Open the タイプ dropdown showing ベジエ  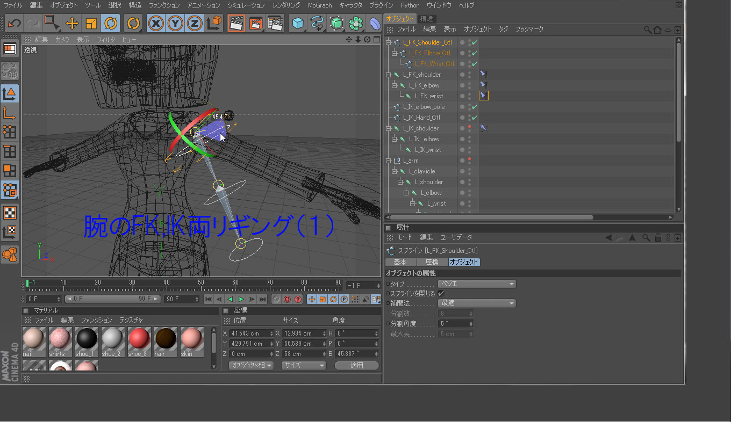[477, 283]
